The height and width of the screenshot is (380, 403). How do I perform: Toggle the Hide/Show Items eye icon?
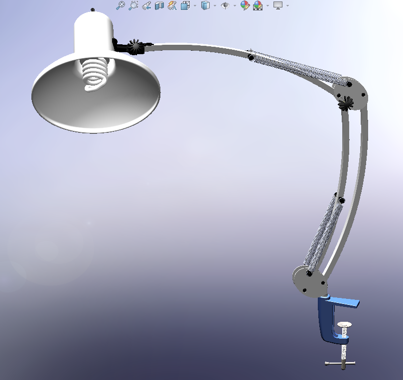225,5
